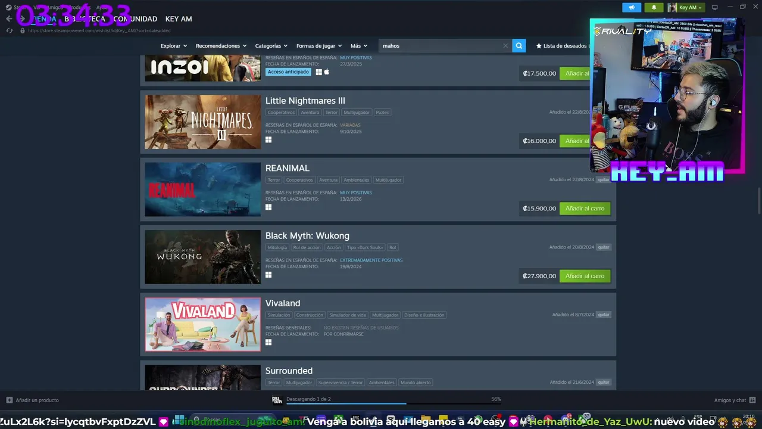Click the Windows platform icon under Little Nightmares III
This screenshot has height=429, width=762.
268,139
